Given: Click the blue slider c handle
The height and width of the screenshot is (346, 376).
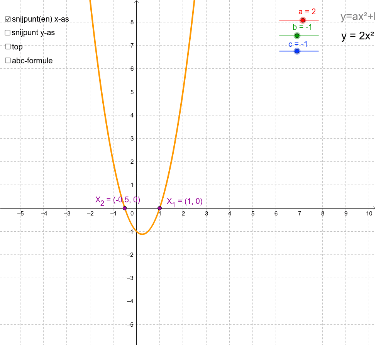Looking at the screenshot, I should click(x=297, y=51).
